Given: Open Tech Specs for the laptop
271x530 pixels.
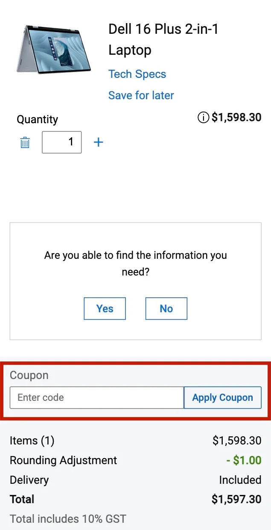Looking at the screenshot, I should [x=137, y=74].
